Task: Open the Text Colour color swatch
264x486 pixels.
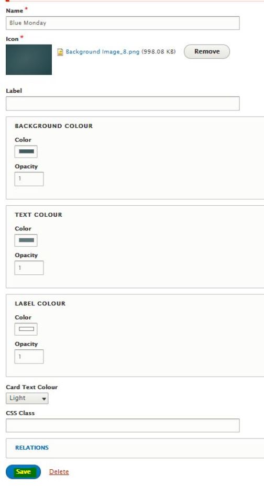Action: [26, 240]
